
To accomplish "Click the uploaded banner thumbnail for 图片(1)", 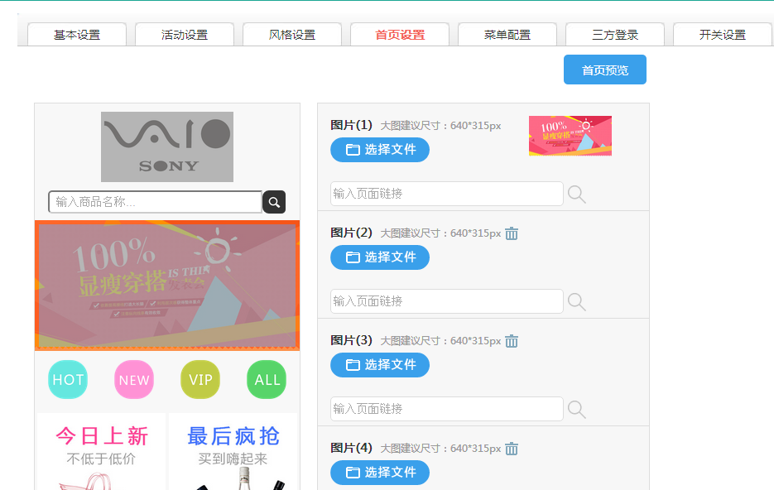I will pos(570,136).
